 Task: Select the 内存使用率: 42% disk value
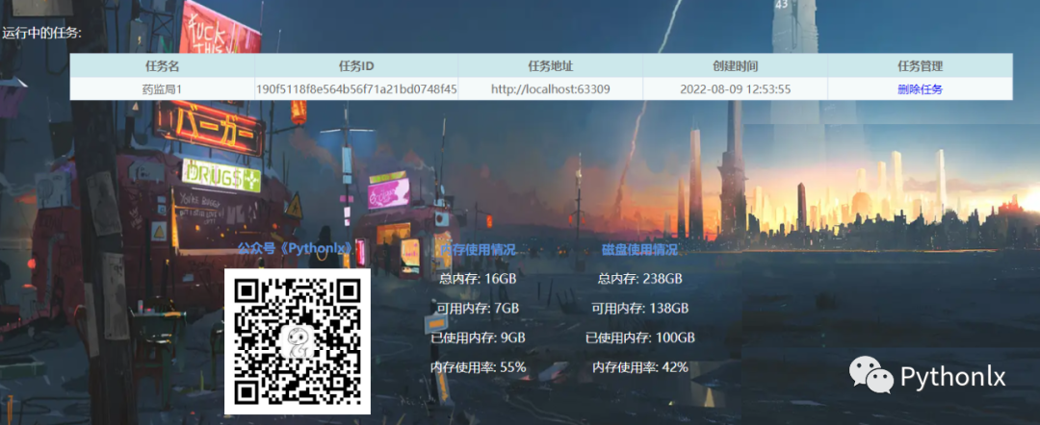click(639, 366)
